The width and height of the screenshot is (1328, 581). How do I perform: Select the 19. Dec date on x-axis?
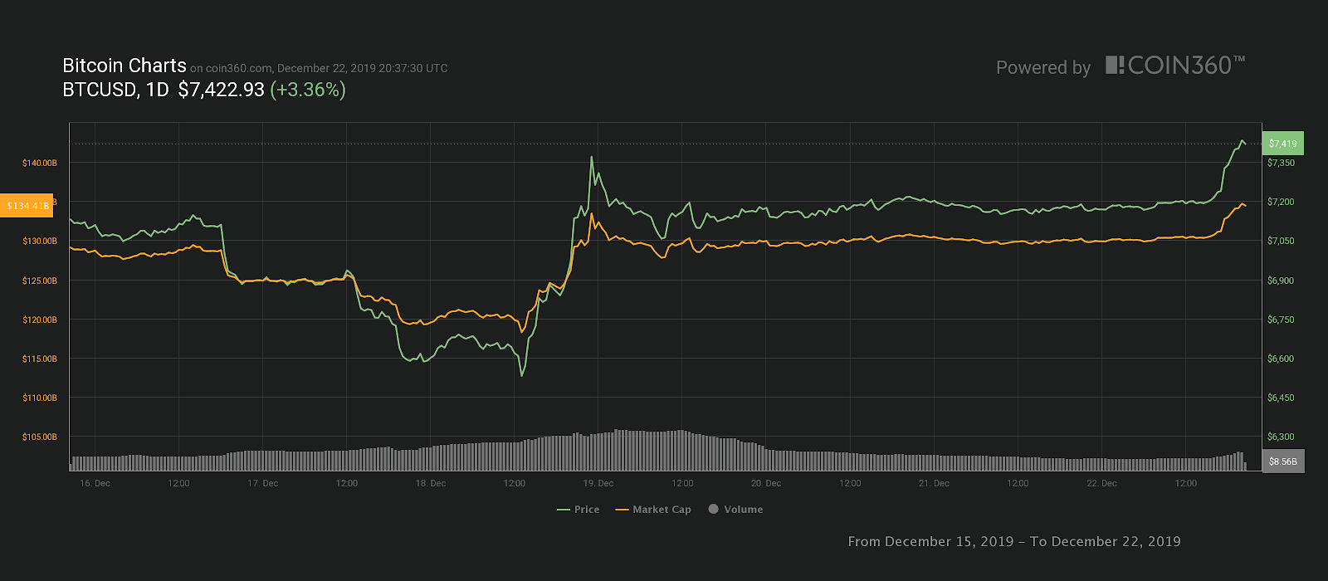[598, 483]
